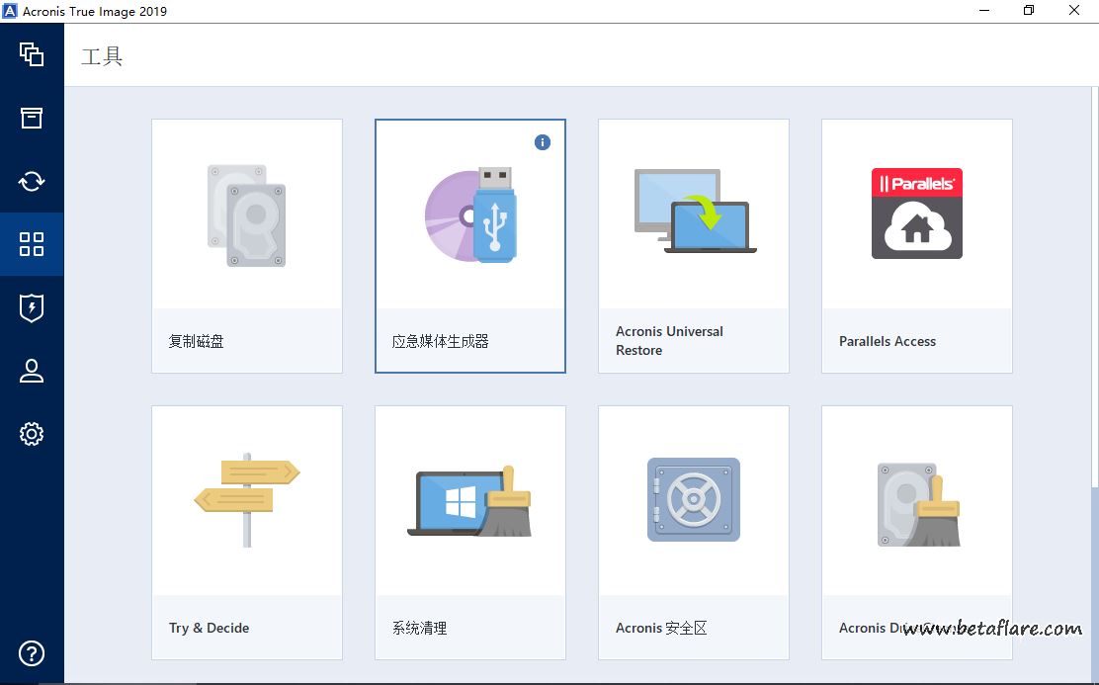Maximize the Acronis True Image window

pos(1029,11)
